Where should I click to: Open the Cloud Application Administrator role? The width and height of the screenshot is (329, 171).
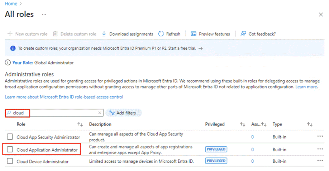point(47,150)
